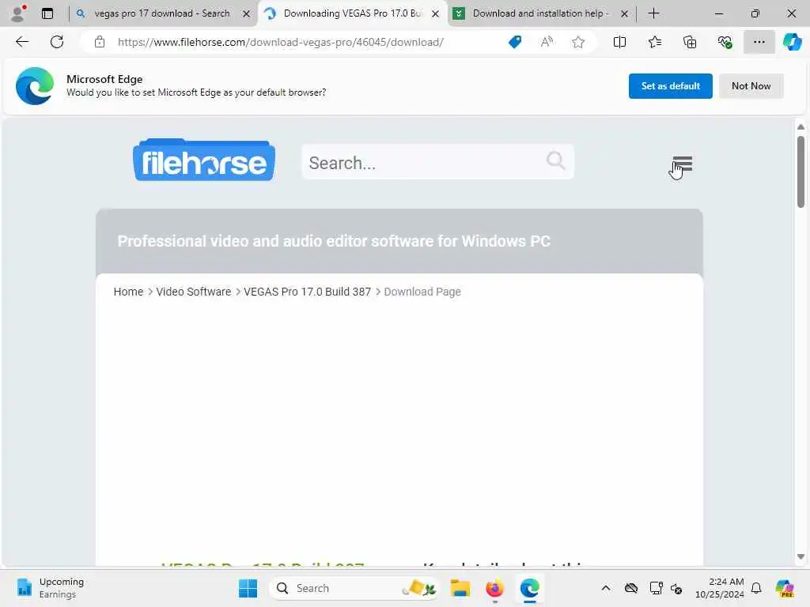Switch to Download and installation help tab
This screenshot has width=810, height=607.
click(539, 13)
